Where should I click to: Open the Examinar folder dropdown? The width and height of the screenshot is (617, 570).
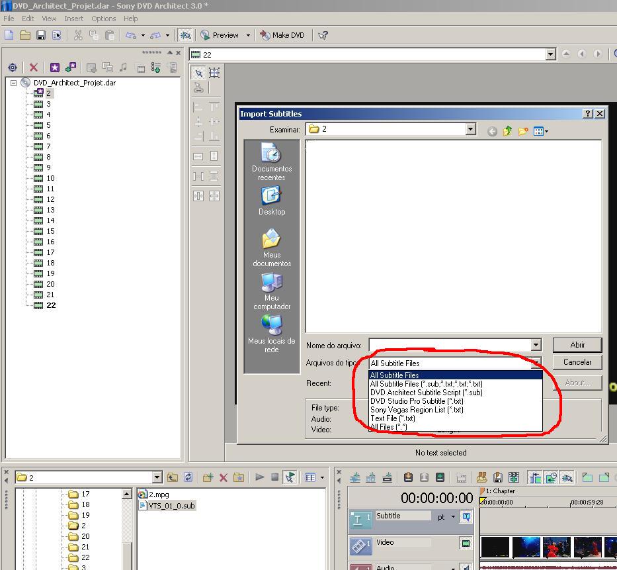click(x=470, y=129)
